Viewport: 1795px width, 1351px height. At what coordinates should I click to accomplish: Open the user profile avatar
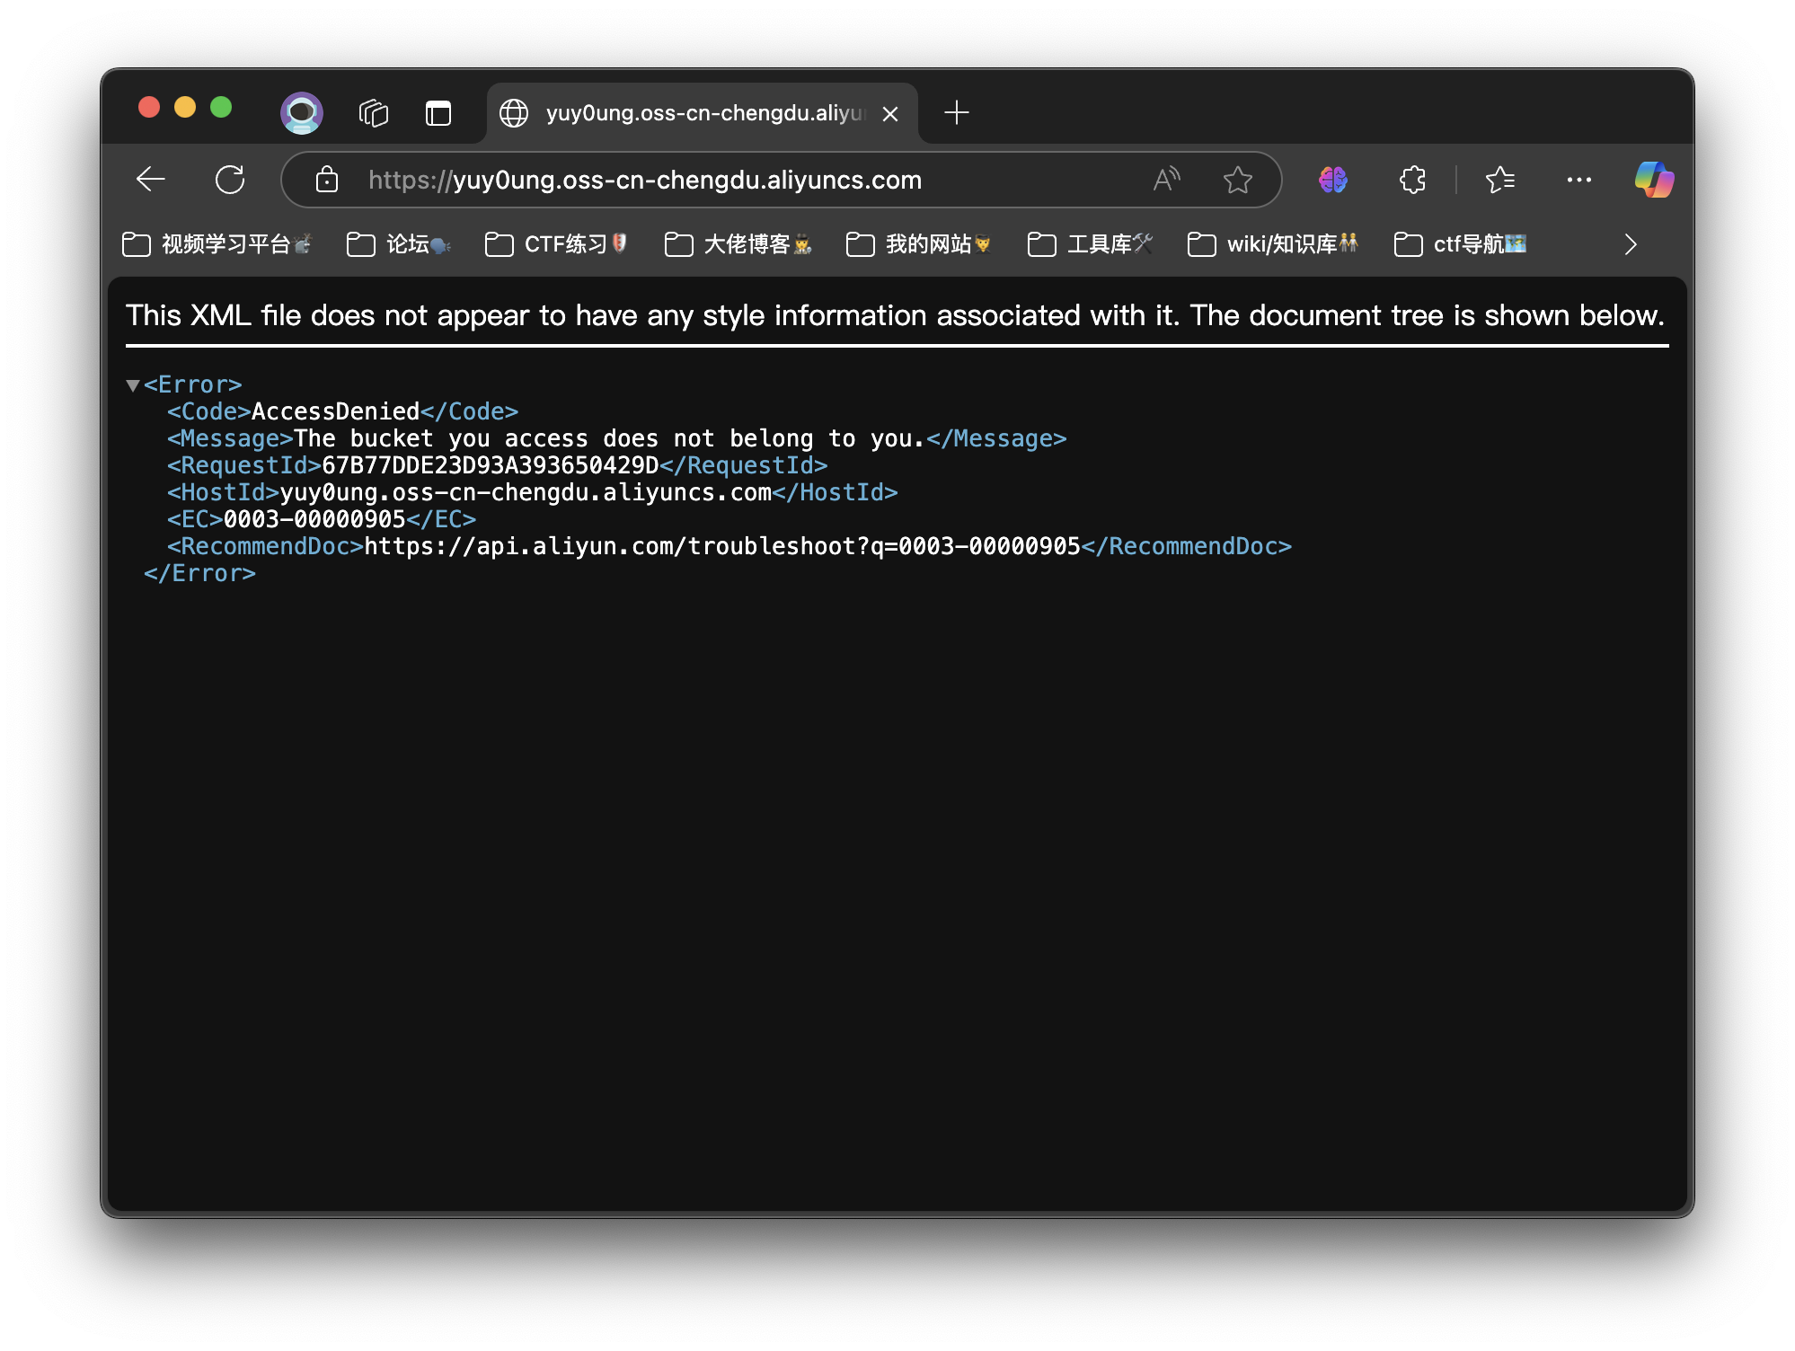point(302,113)
